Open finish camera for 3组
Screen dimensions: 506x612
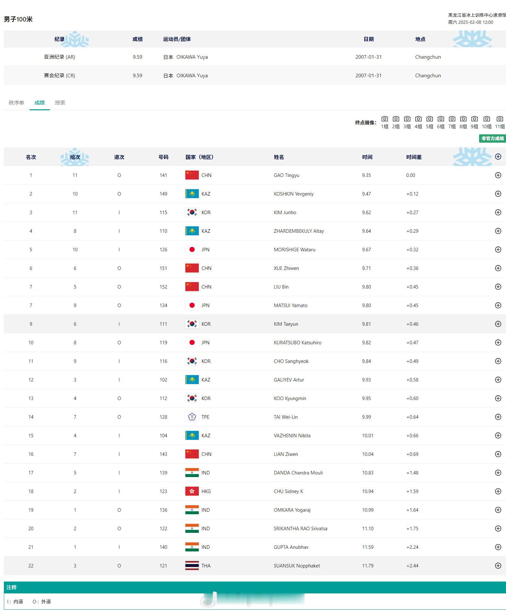click(407, 122)
